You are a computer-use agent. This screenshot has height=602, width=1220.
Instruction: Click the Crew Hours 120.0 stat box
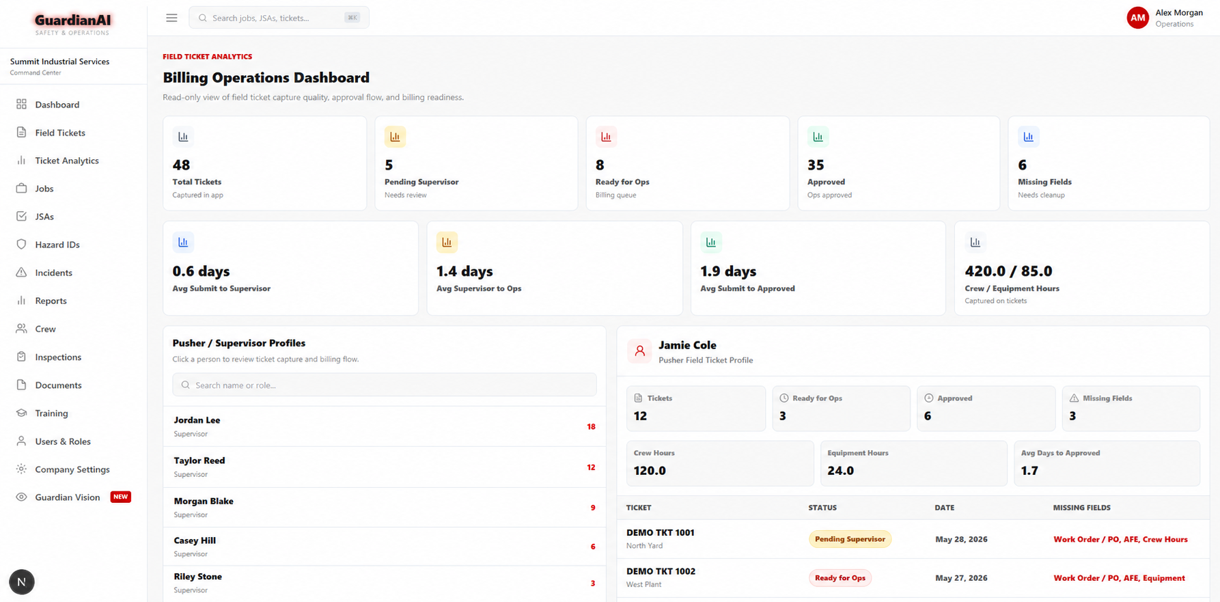tap(720, 463)
